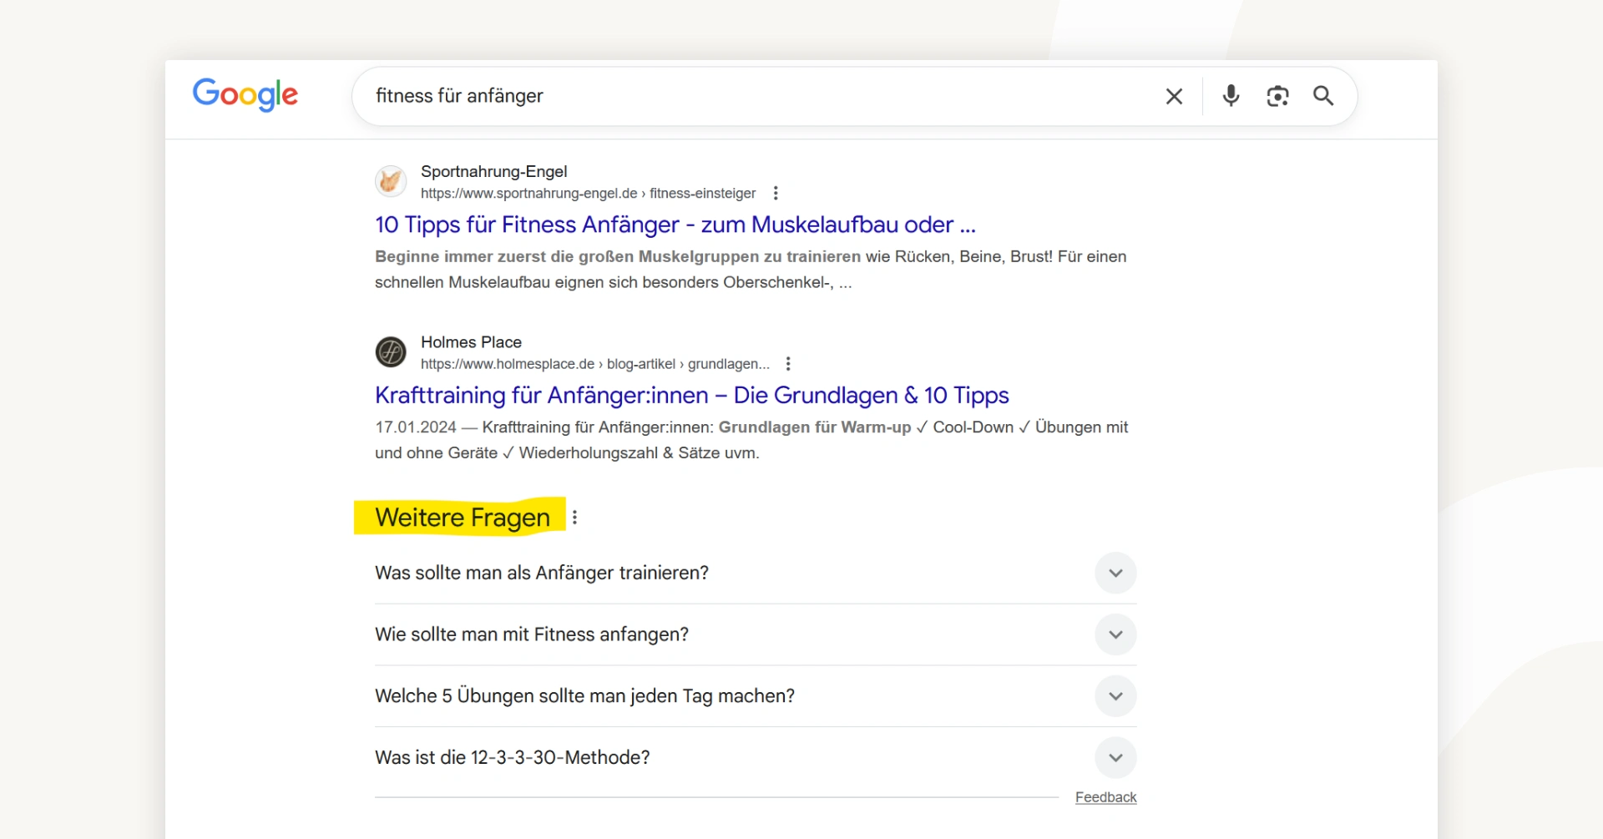
Task: Click the Feedback link
Action: click(x=1105, y=796)
